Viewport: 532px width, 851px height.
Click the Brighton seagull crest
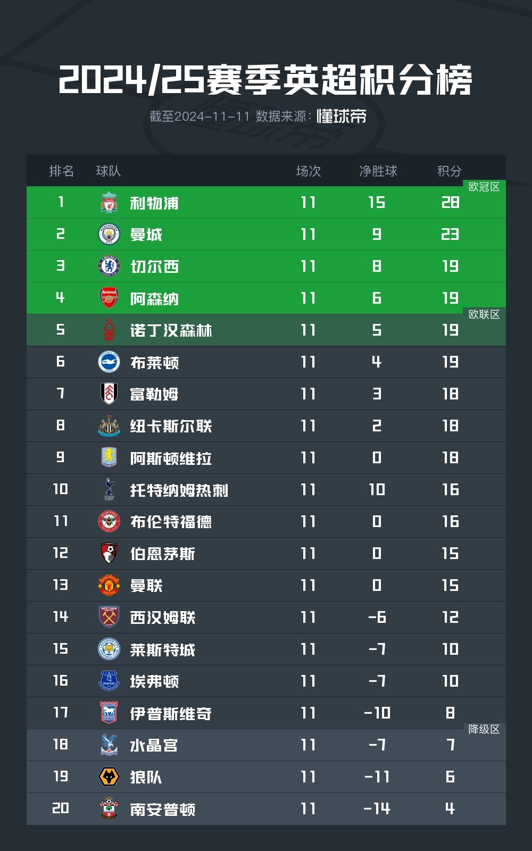click(x=109, y=362)
